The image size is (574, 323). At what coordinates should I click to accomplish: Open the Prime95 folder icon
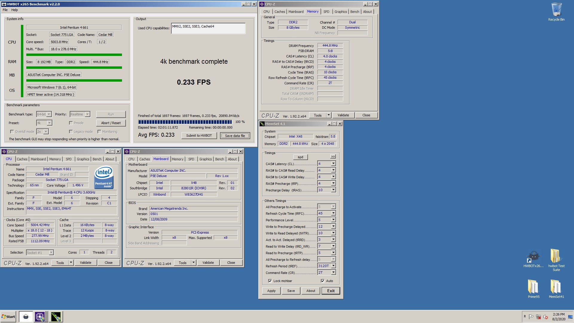(534, 289)
